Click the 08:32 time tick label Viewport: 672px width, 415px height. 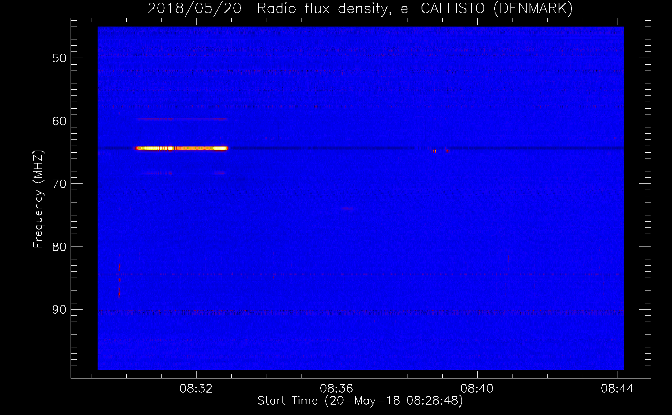pos(196,388)
